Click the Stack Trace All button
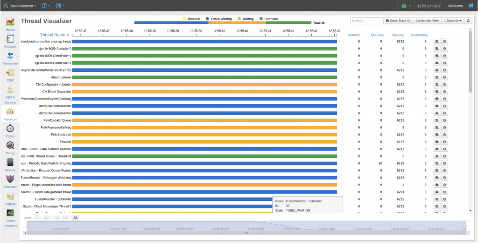This screenshot has width=478, height=243. [398, 21]
